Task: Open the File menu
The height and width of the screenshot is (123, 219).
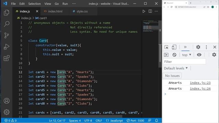Action: point(13,4)
